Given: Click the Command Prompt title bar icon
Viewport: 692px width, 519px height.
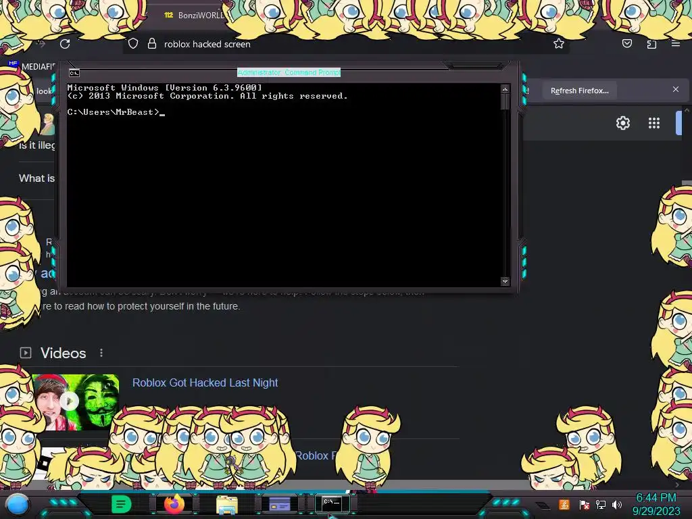Looking at the screenshot, I should click(x=74, y=73).
